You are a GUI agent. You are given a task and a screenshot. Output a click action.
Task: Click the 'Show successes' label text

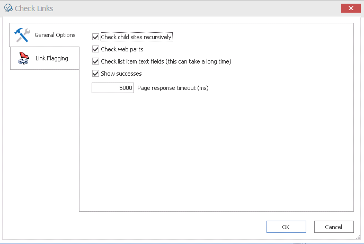click(121, 74)
